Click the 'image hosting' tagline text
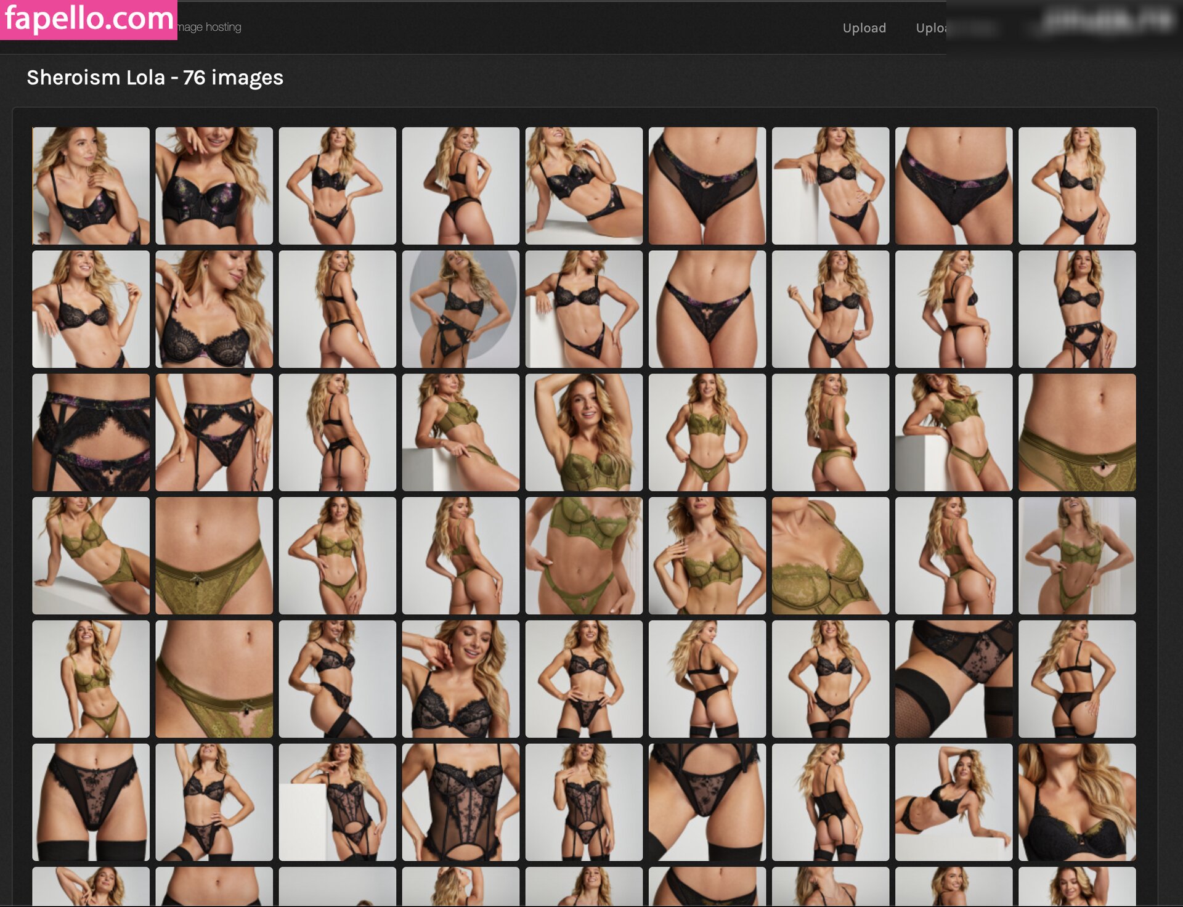 209,27
